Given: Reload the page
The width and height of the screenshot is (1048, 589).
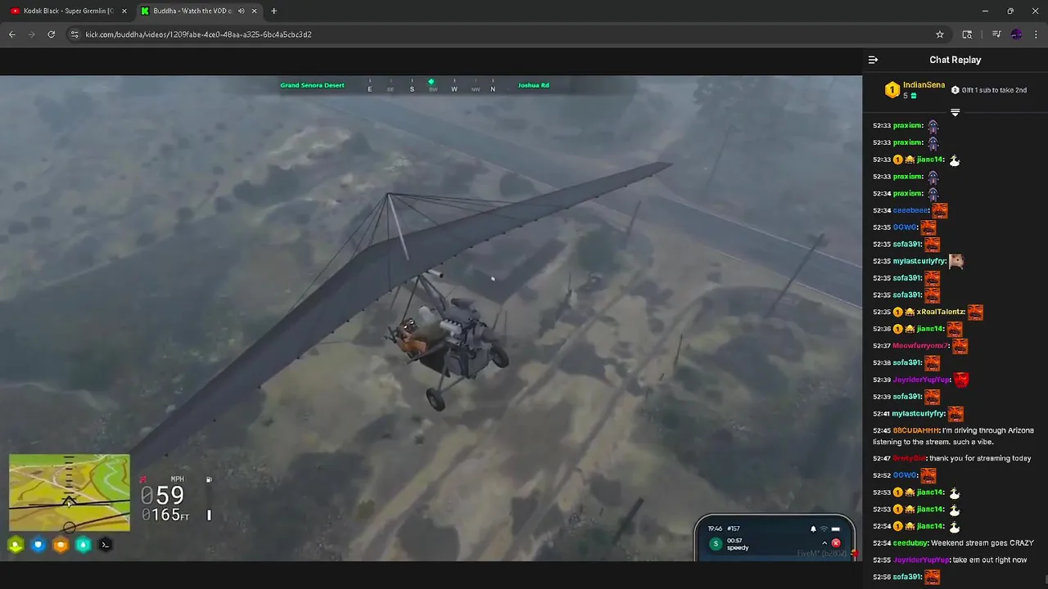Looking at the screenshot, I should [51, 34].
